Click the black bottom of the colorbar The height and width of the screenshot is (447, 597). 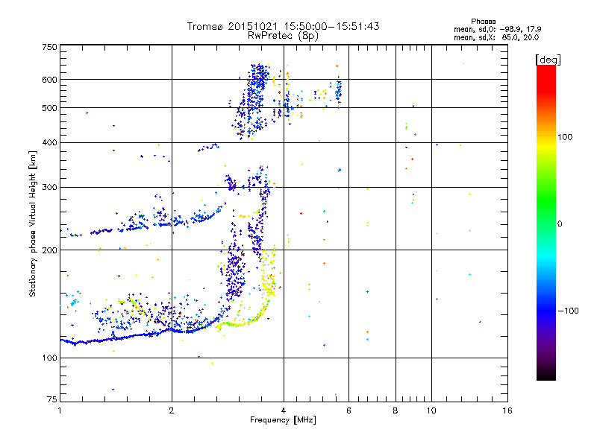pos(546,375)
